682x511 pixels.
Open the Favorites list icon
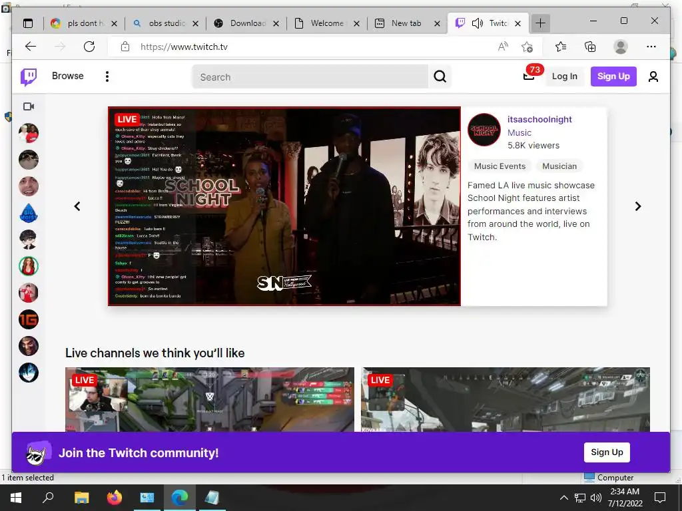561,47
